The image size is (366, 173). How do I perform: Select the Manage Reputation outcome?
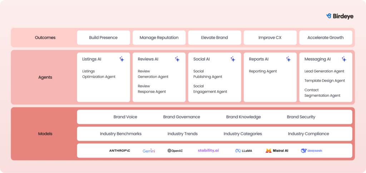coord(159,37)
